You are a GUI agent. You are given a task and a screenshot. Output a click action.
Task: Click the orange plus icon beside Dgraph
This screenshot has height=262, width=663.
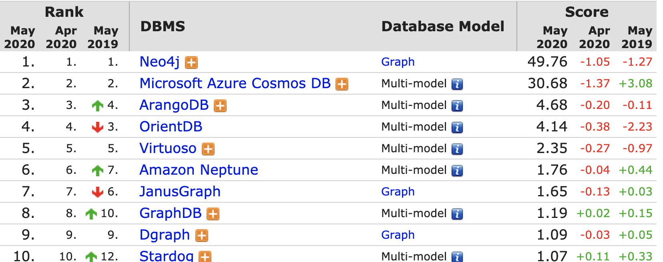pyautogui.click(x=202, y=236)
